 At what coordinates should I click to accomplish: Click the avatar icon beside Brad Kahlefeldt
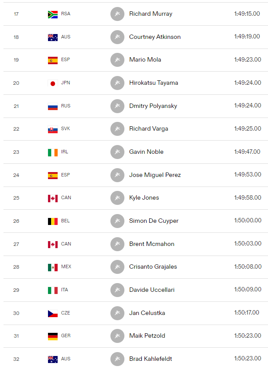[x=117, y=359]
